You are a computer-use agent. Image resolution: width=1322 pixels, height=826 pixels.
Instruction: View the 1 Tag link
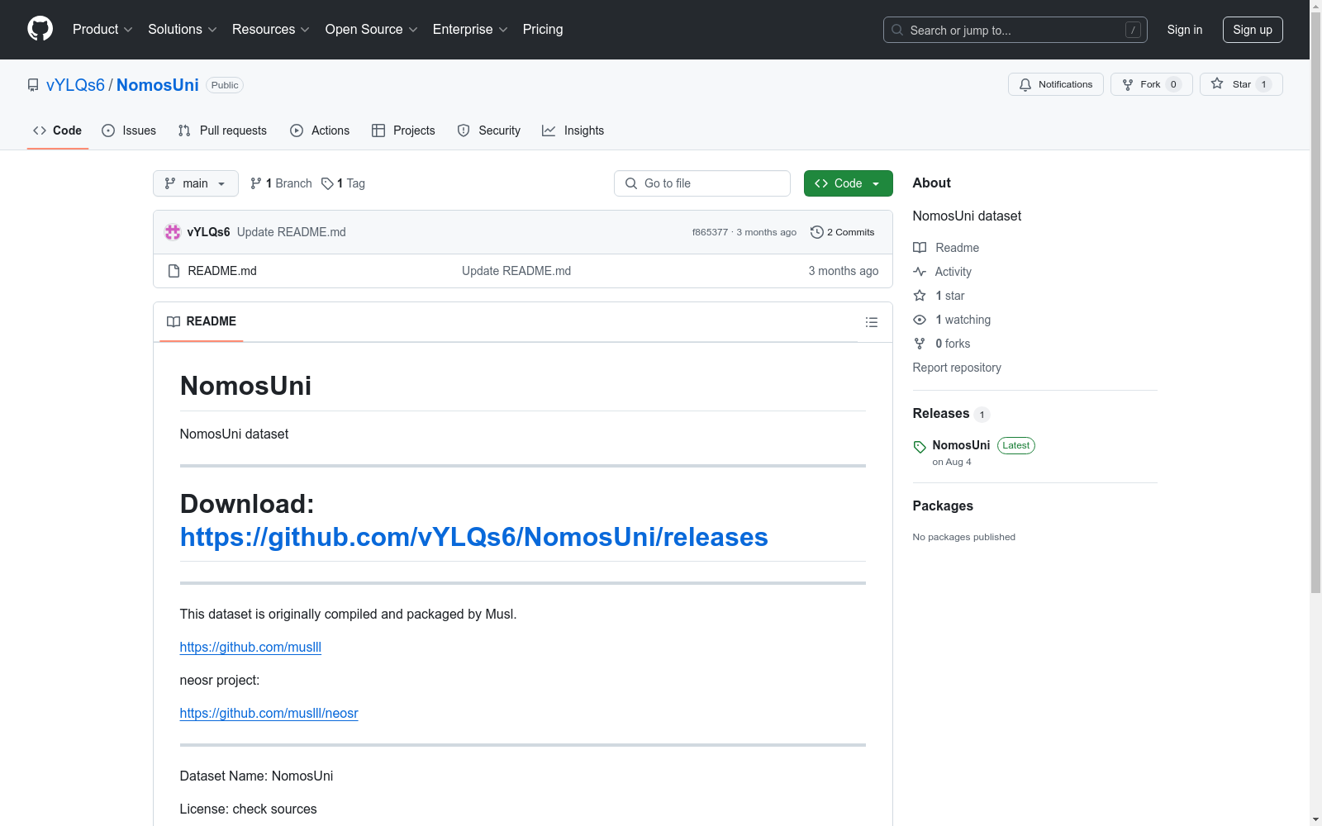tap(343, 183)
